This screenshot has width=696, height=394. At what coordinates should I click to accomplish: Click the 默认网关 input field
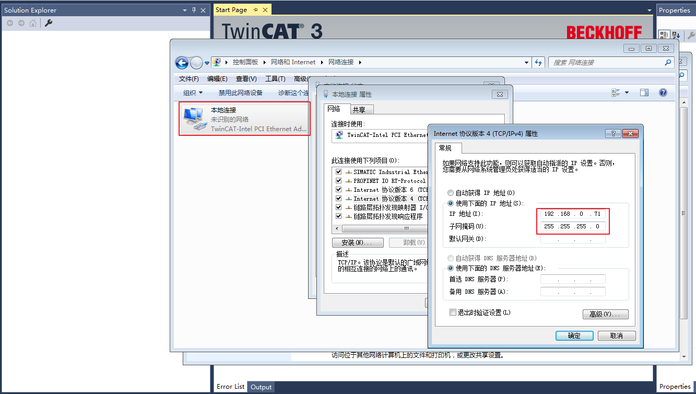(573, 239)
